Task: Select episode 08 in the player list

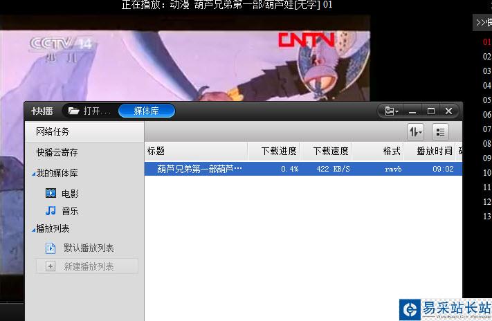Action: click(x=487, y=143)
